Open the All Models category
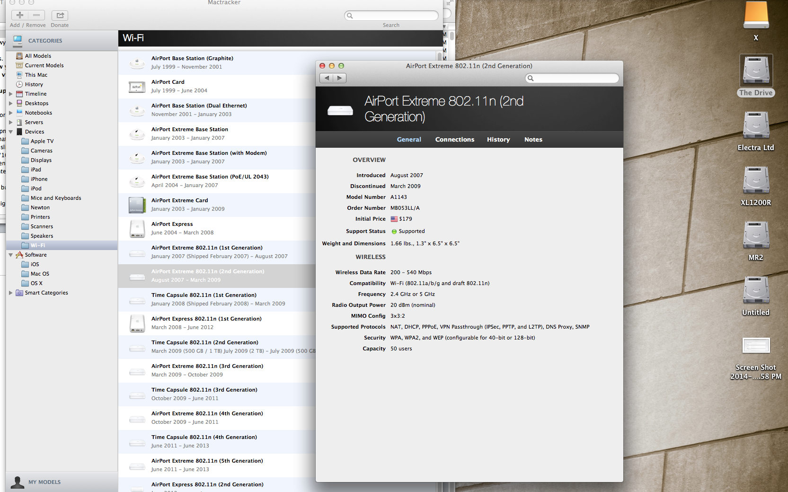The image size is (788, 492). 38,56
